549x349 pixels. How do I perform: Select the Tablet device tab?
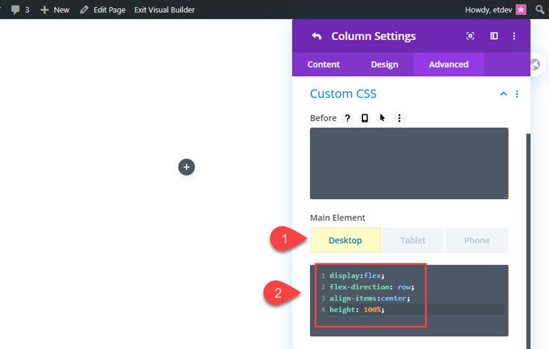point(412,240)
